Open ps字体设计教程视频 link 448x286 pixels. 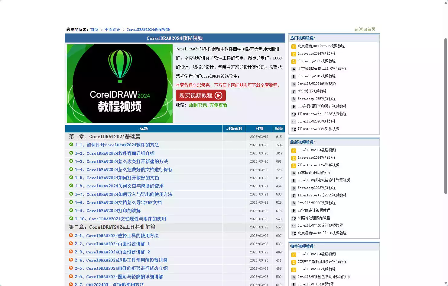[x=314, y=173]
